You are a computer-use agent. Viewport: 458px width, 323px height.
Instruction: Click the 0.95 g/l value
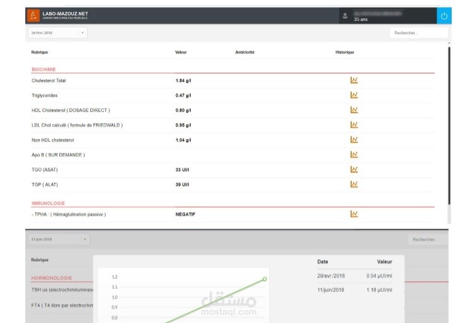click(x=183, y=125)
